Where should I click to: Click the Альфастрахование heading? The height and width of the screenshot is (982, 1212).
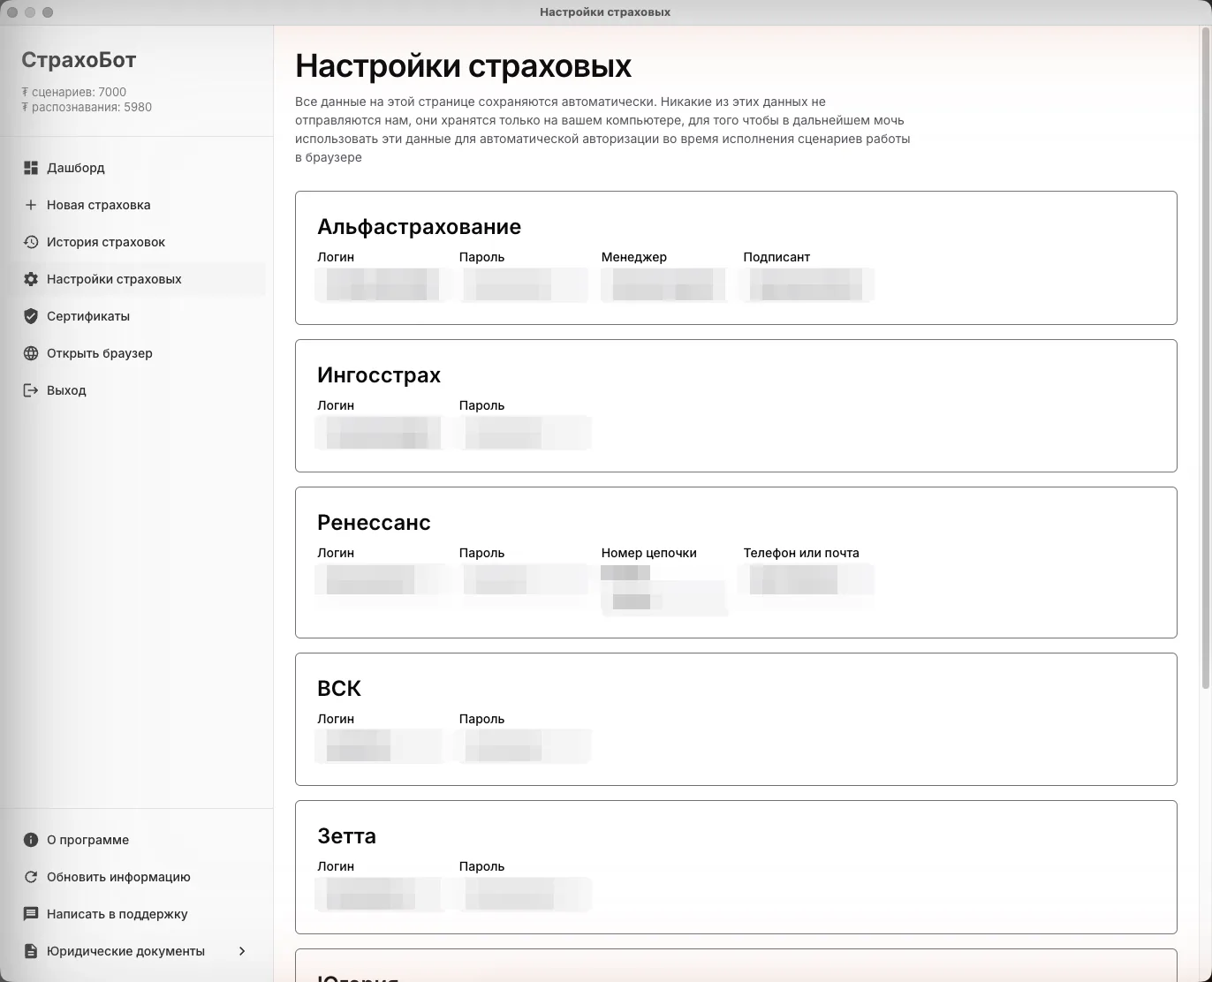click(419, 227)
